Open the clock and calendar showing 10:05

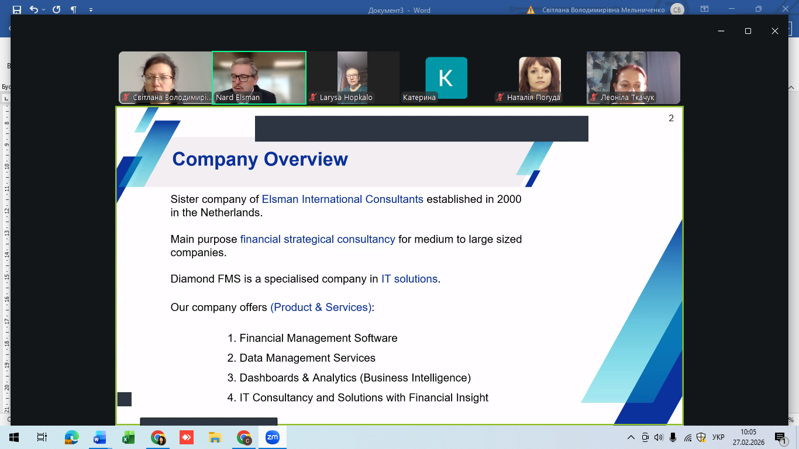[x=749, y=437]
